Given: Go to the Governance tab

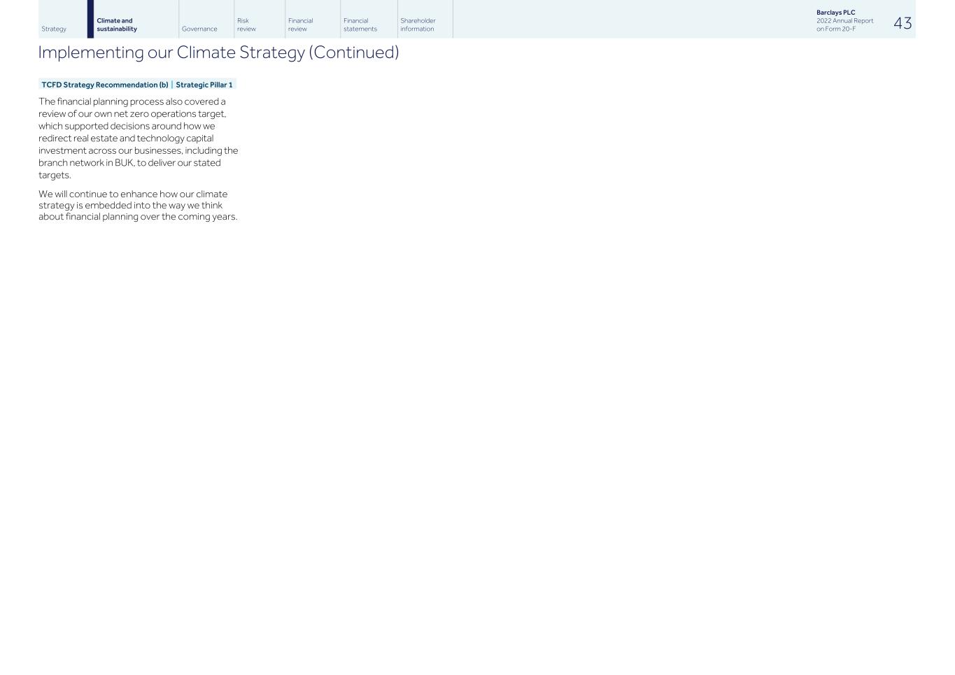Looking at the screenshot, I should [199, 29].
